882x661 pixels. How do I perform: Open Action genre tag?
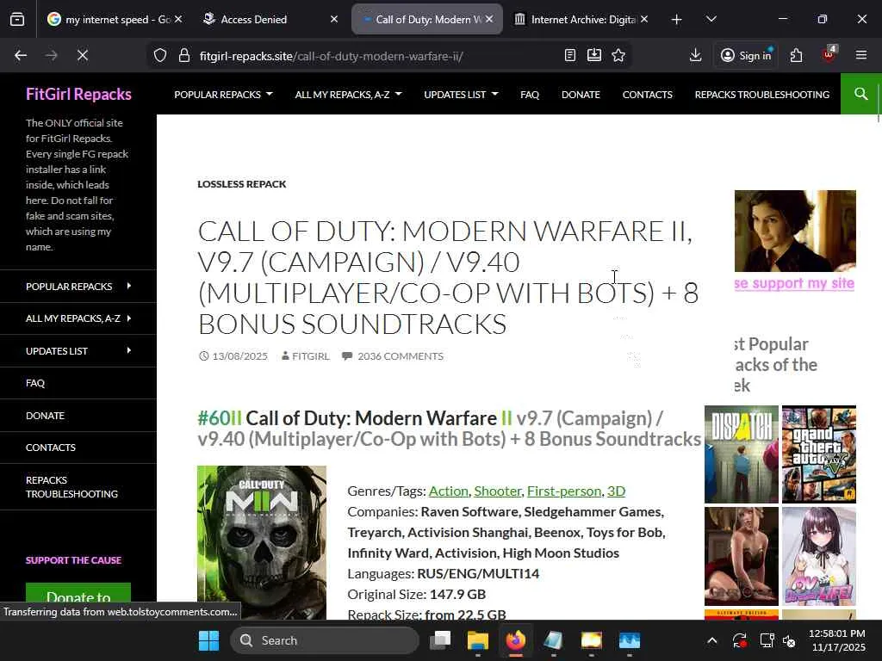(x=448, y=491)
